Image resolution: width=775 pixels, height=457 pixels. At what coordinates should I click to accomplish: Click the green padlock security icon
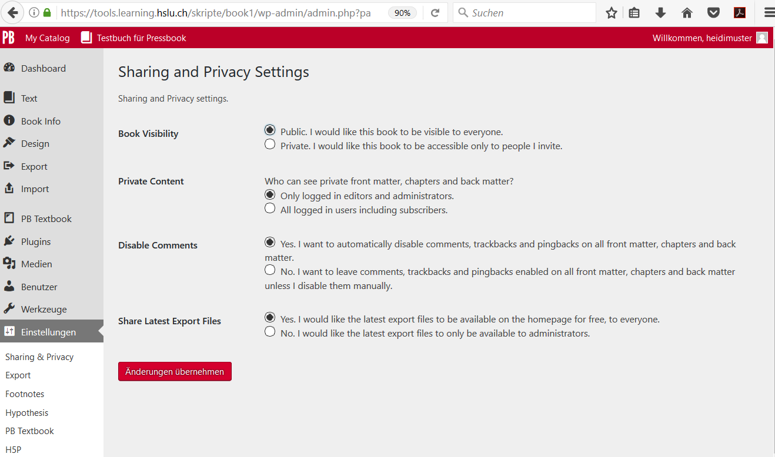(x=47, y=12)
